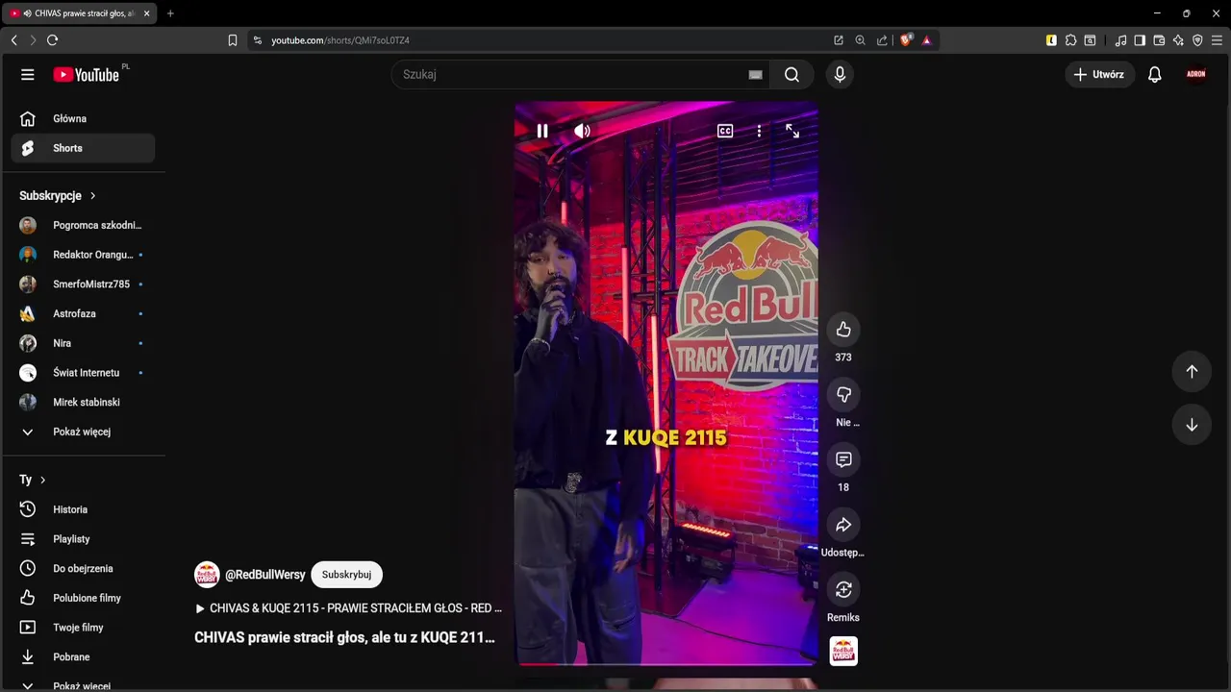Open the Brave VPN shield icon

pyautogui.click(x=1197, y=40)
